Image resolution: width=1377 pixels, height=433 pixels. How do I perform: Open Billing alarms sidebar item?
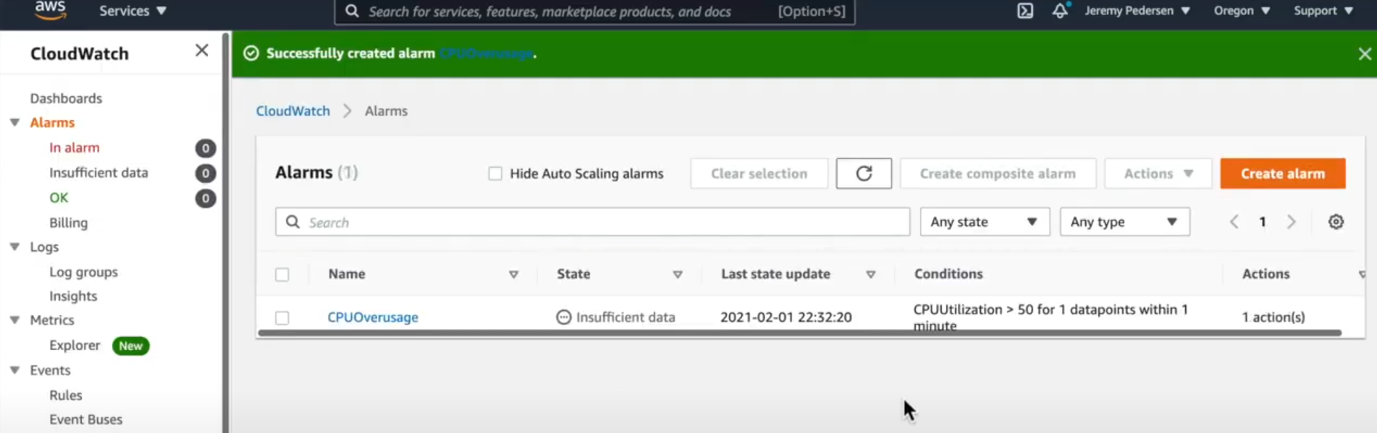[x=68, y=223]
